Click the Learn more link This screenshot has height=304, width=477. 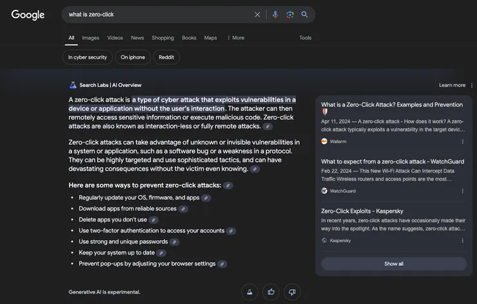point(452,85)
